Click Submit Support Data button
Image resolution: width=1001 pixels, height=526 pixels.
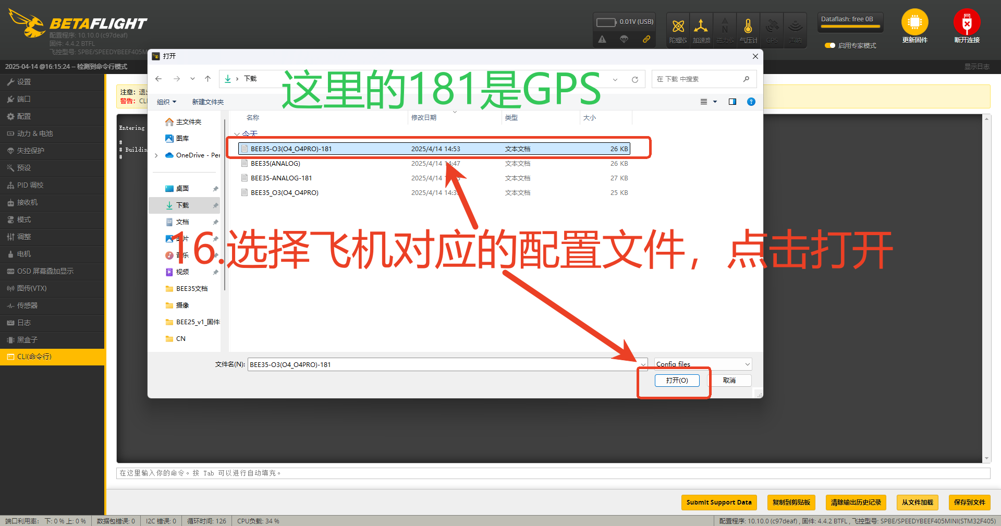719,503
